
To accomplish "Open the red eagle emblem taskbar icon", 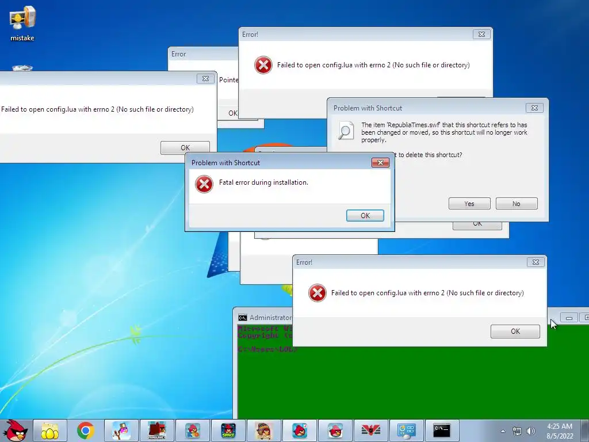I will coord(371,430).
